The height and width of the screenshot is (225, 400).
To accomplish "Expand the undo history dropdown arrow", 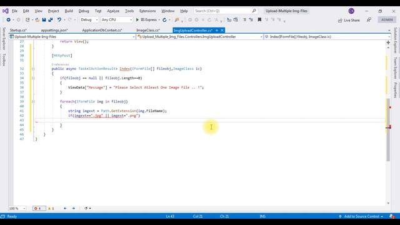I will coord(64,20).
